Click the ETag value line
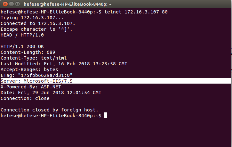The height and width of the screenshot is (147, 232). point(36,75)
